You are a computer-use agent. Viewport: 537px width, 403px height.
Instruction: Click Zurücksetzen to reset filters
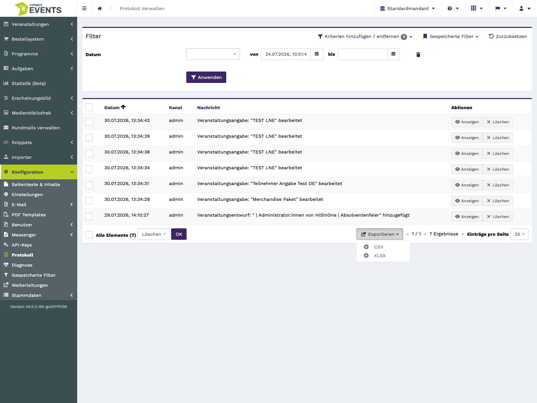click(508, 36)
